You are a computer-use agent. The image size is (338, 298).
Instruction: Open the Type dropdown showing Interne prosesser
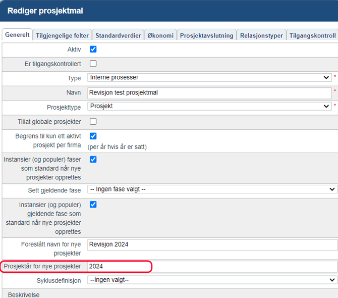pyautogui.click(x=209, y=78)
